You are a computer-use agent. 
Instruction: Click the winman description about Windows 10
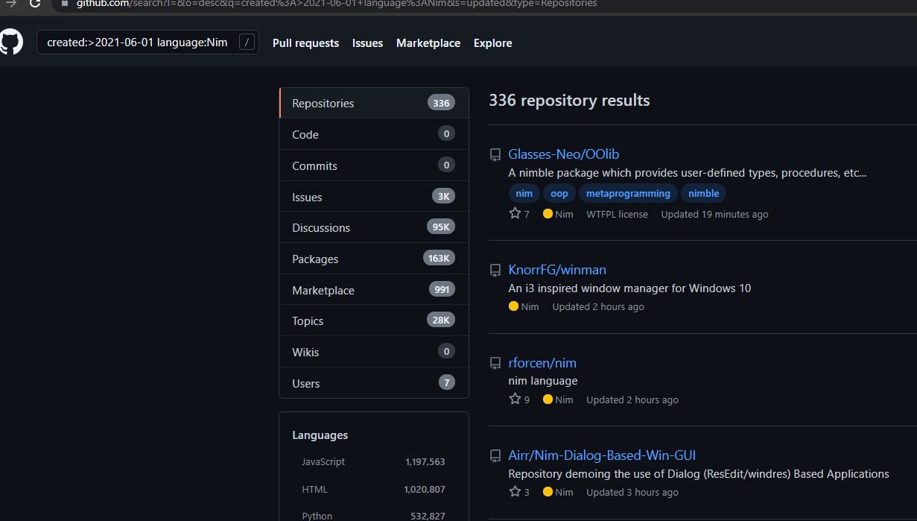coord(629,288)
